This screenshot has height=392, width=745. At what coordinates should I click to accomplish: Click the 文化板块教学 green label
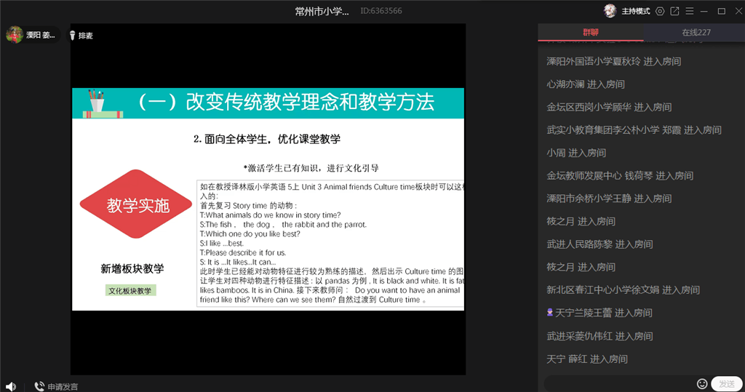click(130, 291)
